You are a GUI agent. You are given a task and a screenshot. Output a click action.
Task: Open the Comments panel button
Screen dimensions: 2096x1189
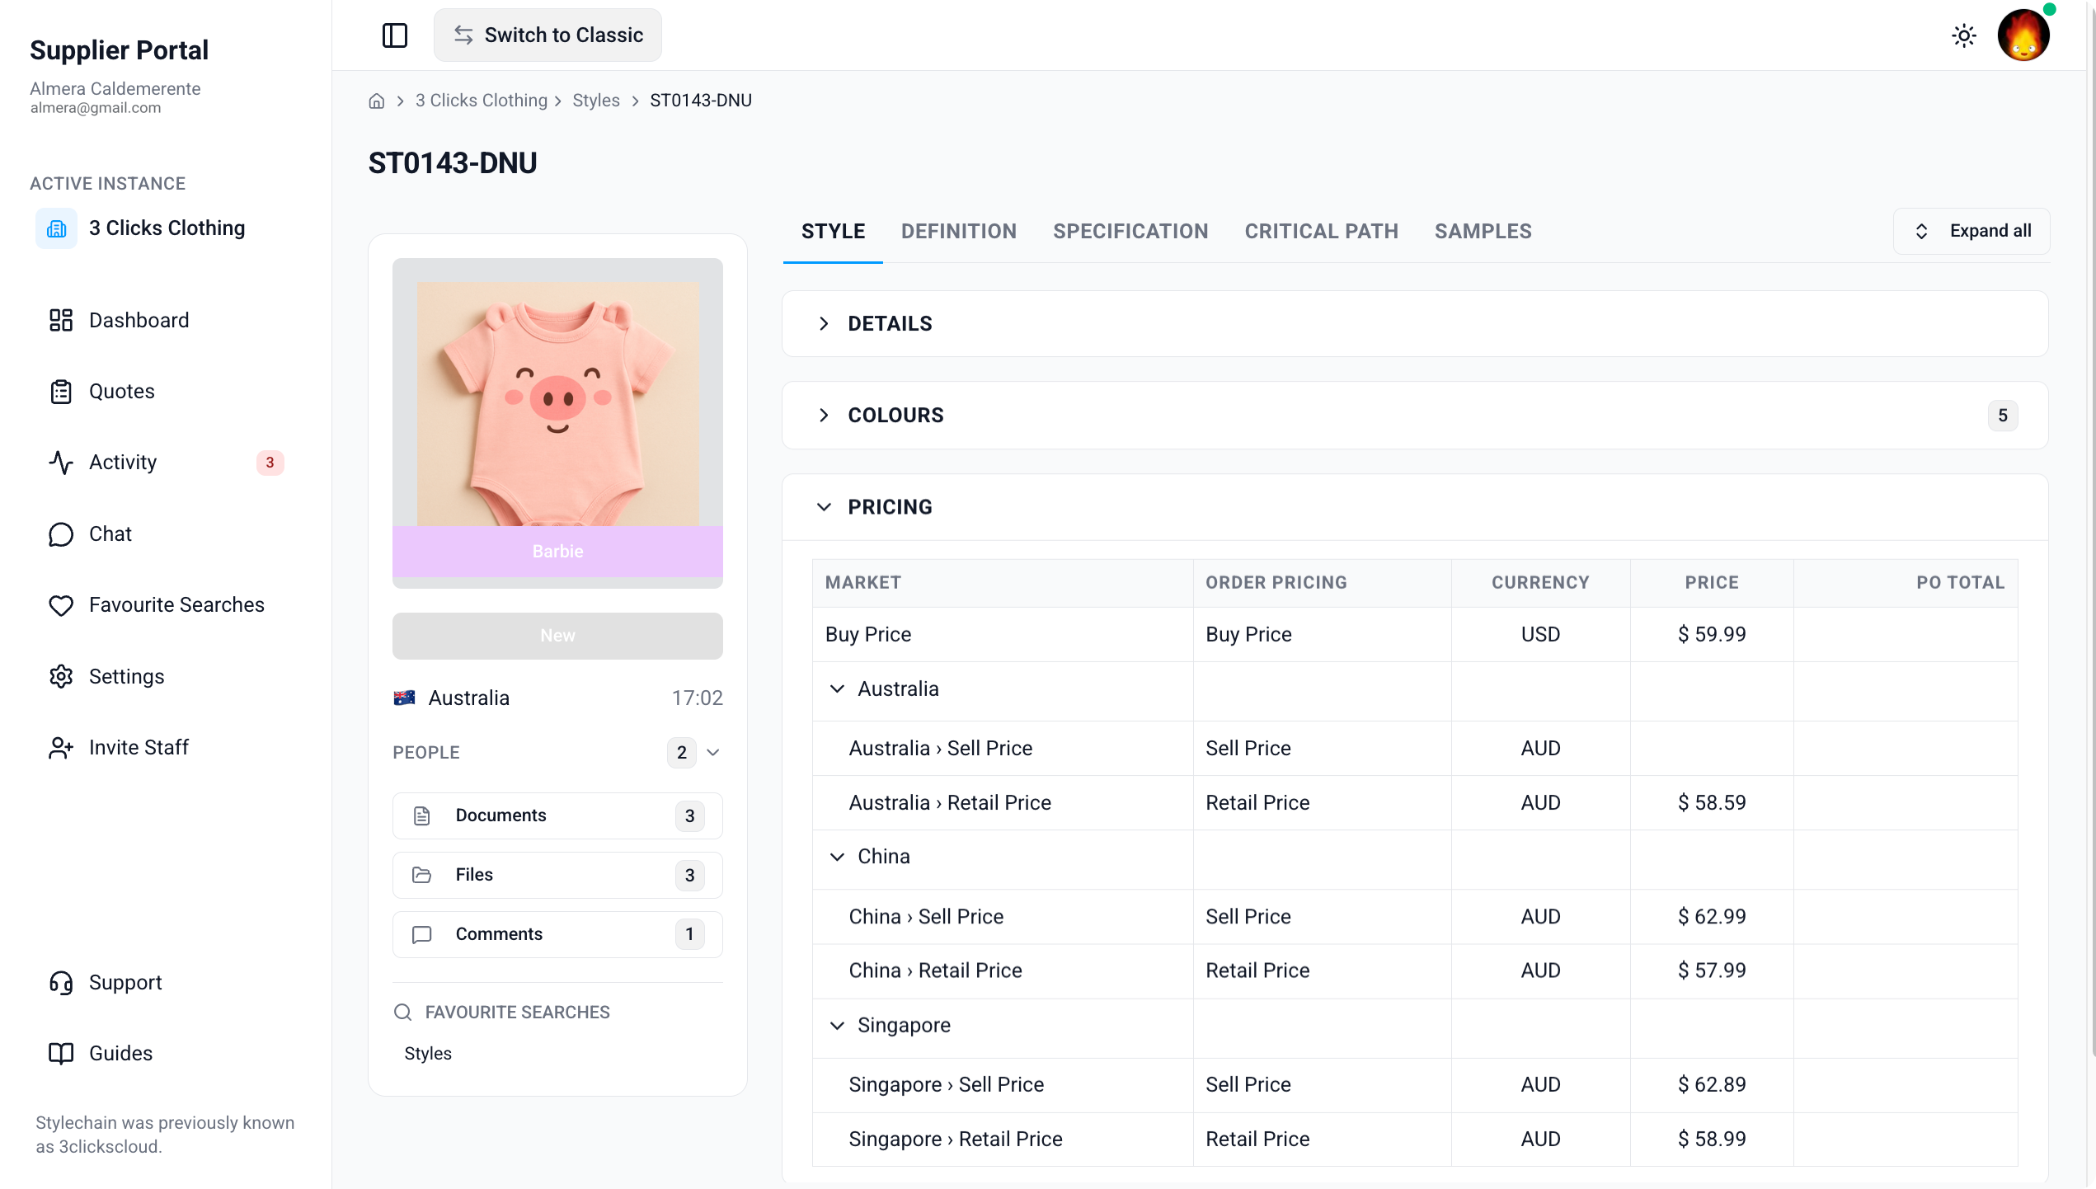[x=557, y=934]
